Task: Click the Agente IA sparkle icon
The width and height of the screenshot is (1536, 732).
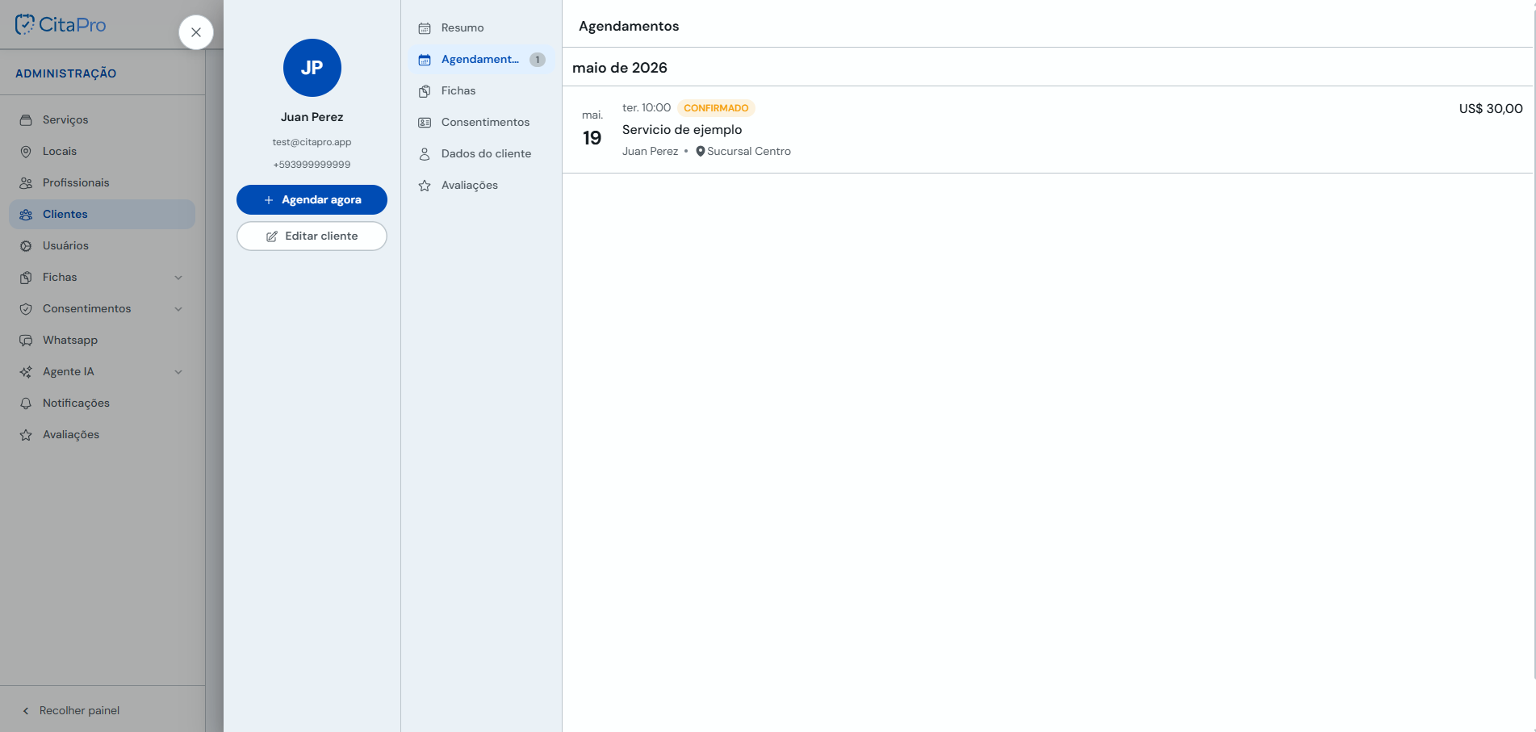Action: click(x=26, y=371)
